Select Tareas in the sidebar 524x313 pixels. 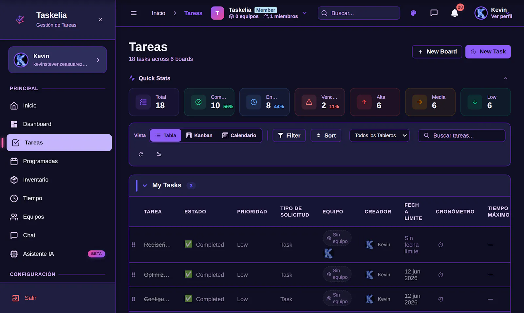point(59,143)
